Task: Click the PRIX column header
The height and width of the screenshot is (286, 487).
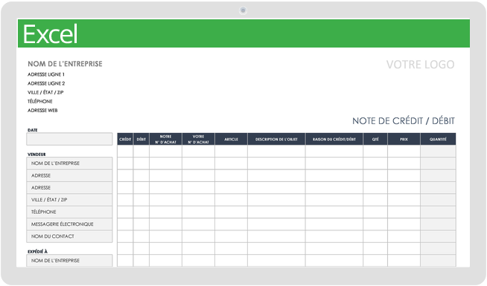Action: click(x=404, y=139)
